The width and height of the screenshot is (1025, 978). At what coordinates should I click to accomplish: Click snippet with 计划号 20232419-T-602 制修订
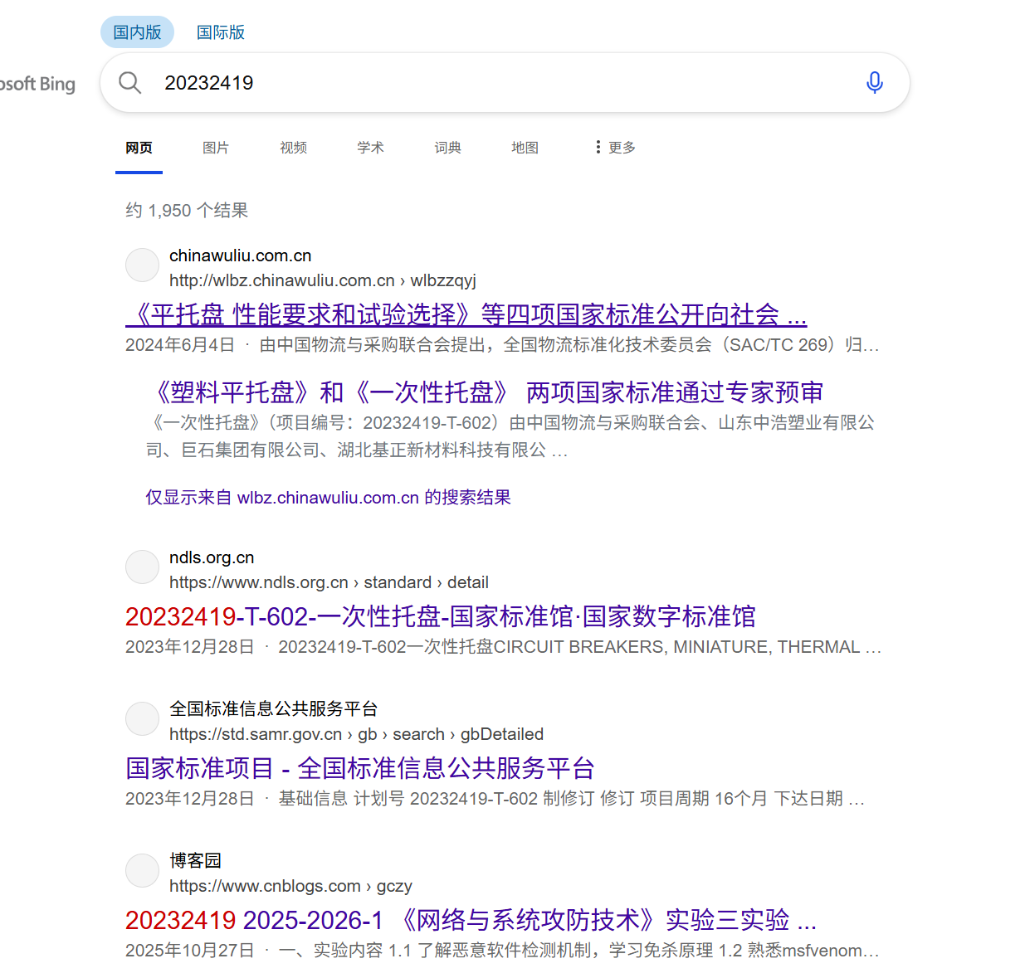tap(495, 798)
